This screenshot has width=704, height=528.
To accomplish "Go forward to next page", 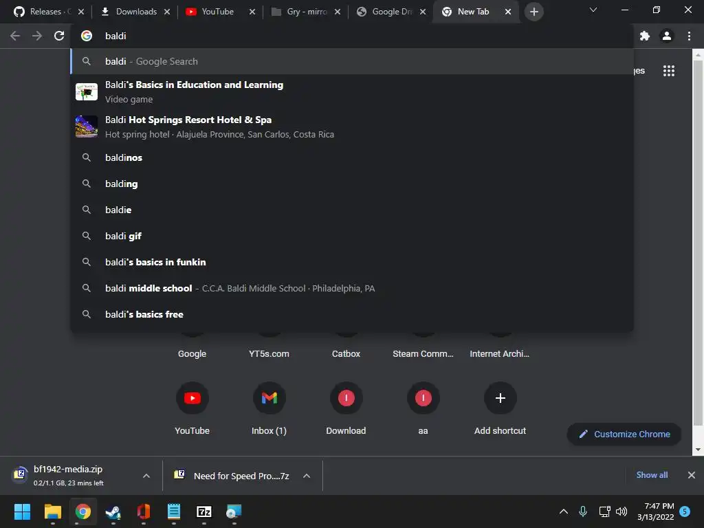I will pos(37,36).
